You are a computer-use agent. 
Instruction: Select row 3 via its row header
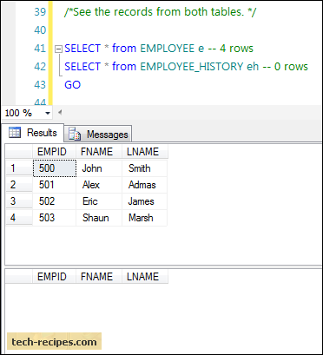click(x=19, y=201)
